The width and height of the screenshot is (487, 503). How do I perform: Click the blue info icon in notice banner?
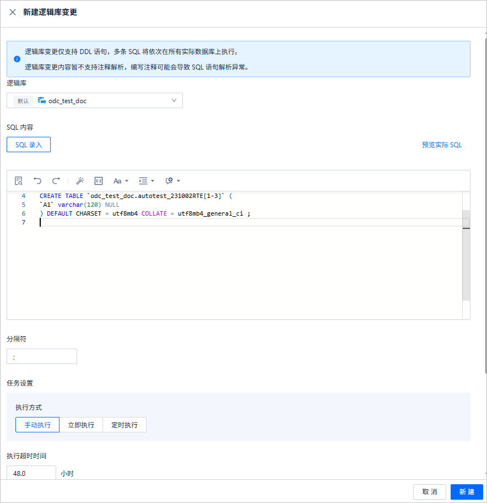(x=17, y=59)
